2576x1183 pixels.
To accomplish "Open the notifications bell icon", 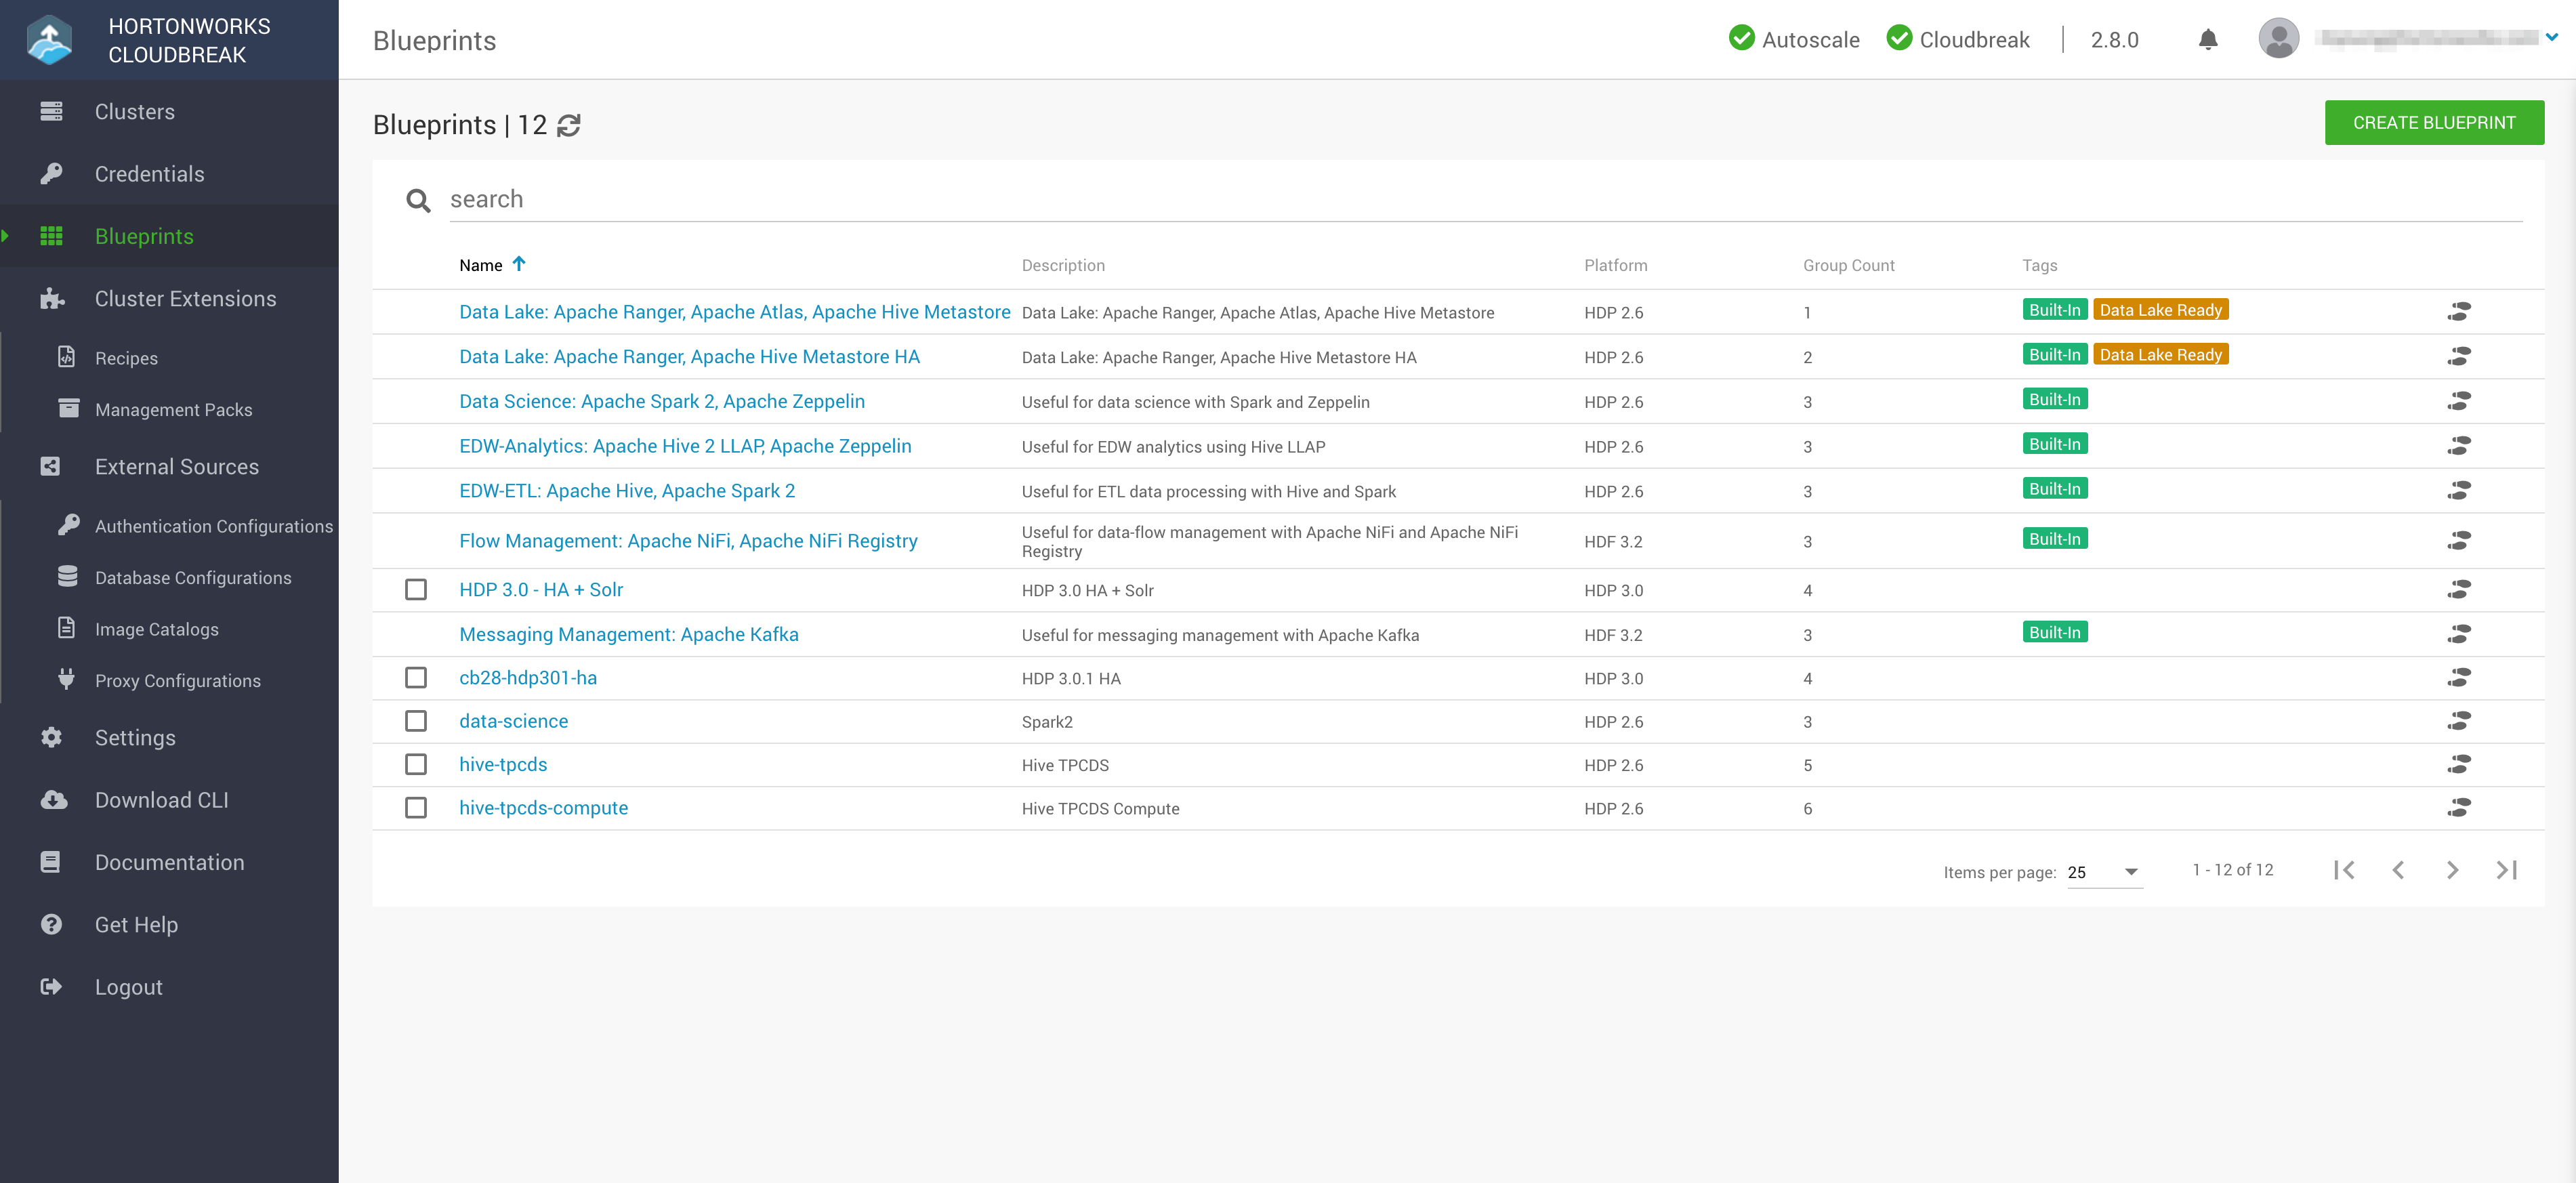I will [x=2208, y=40].
